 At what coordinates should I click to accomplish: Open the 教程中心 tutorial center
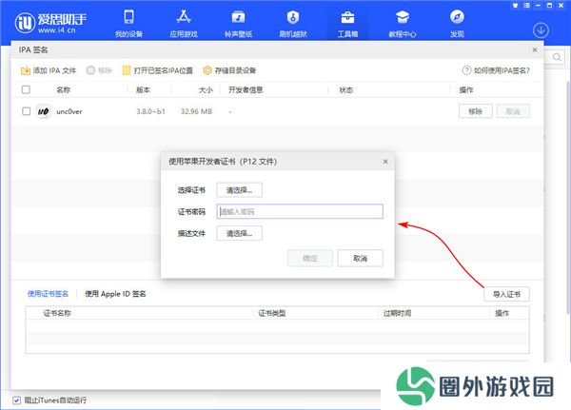click(x=402, y=23)
